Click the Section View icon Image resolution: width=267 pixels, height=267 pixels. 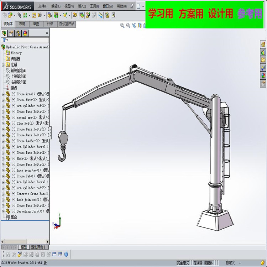click(x=140, y=25)
